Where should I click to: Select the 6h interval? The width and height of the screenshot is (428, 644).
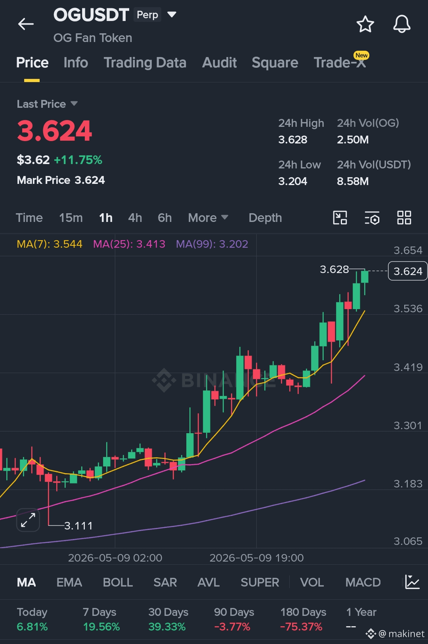(165, 218)
